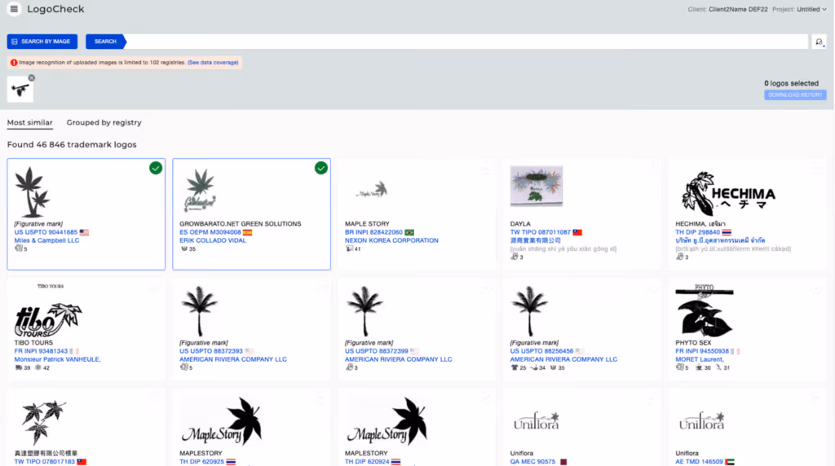Select the DAYLA logo card checkbox
Screen dimensions: 835x466
[652, 168]
